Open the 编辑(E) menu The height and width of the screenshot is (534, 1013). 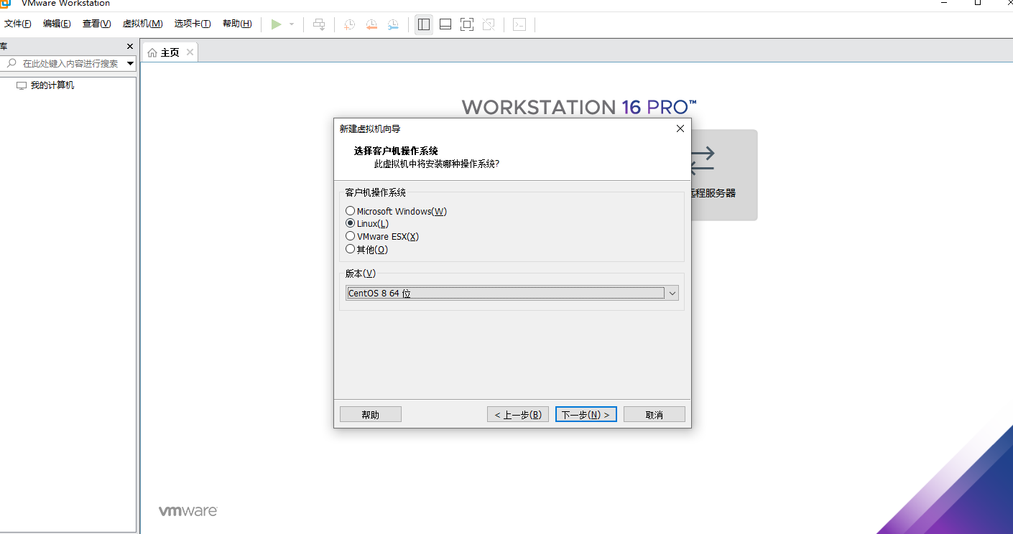[x=57, y=24]
